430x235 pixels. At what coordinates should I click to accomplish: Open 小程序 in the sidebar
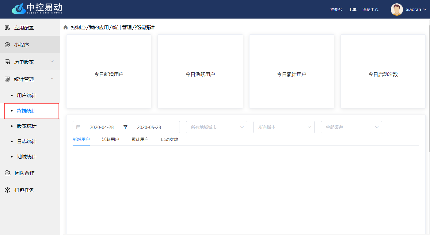(x=30, y=45)
